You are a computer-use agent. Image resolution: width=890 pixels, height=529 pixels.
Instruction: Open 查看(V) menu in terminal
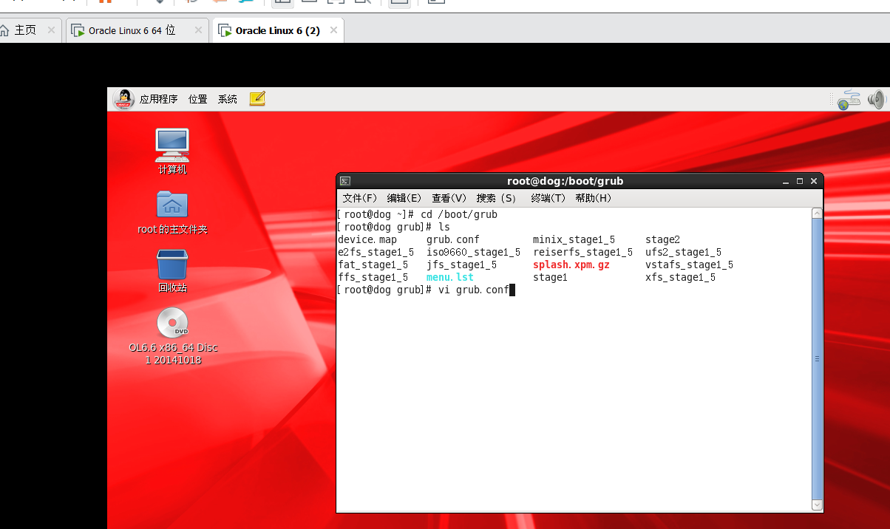(449, 198)
